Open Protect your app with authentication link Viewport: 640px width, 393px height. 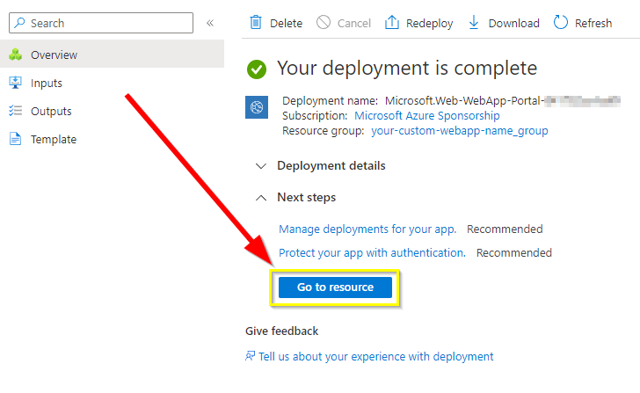[372, 252]
